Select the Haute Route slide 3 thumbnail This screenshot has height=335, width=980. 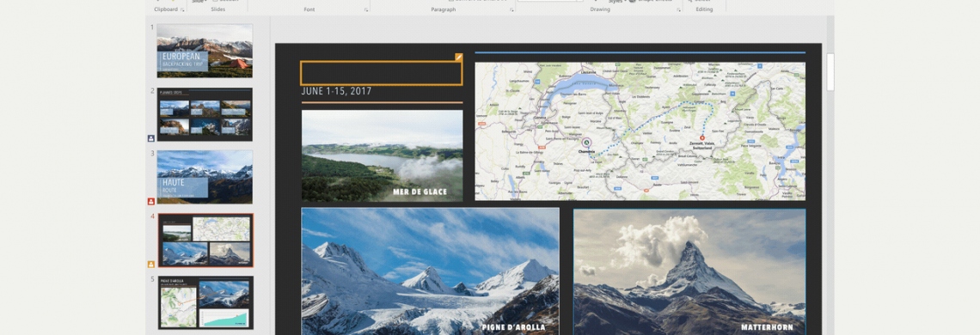tap(205, 177)
